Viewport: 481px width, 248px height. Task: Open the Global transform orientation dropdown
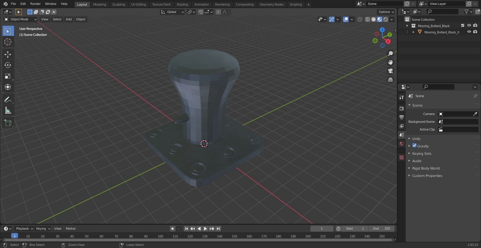pos(173,12)
